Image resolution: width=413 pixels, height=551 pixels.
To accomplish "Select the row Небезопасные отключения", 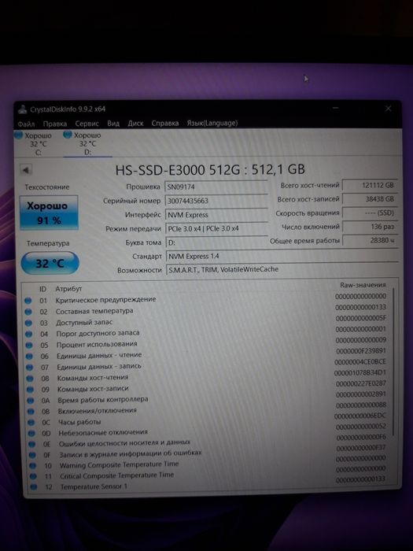I will [208, 431].
